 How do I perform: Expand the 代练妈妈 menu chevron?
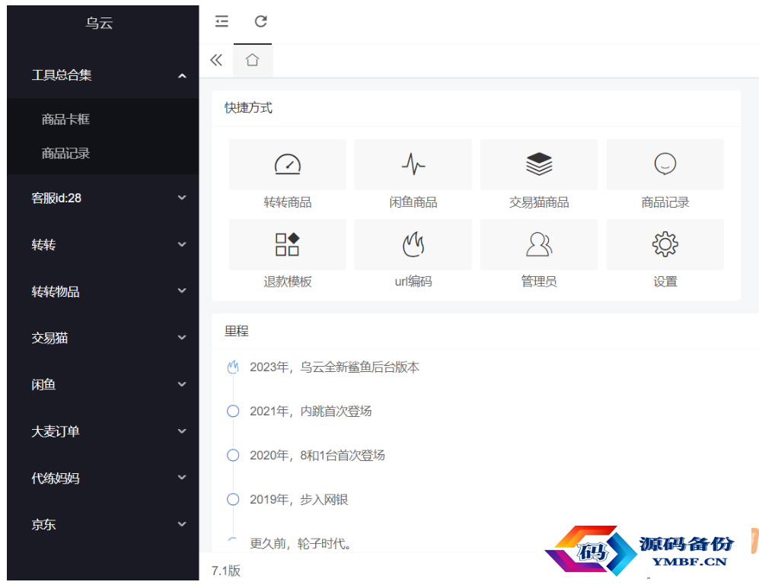(x=182, y=478)
